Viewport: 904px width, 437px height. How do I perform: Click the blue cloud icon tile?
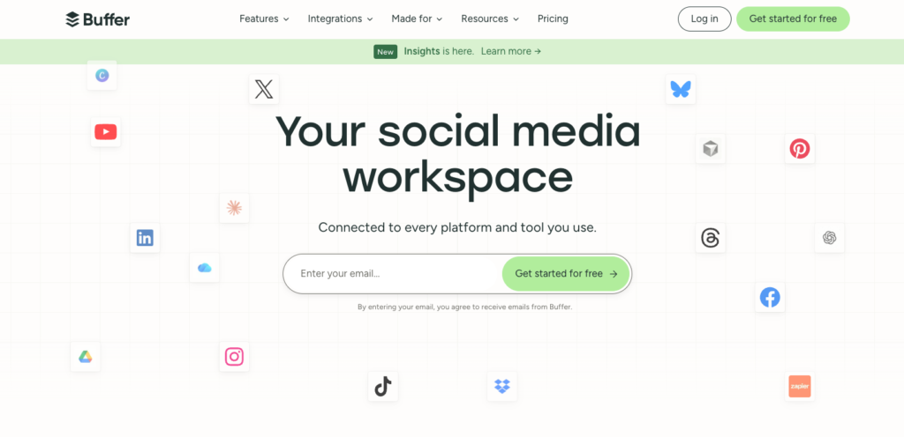(x=205, y=267)
